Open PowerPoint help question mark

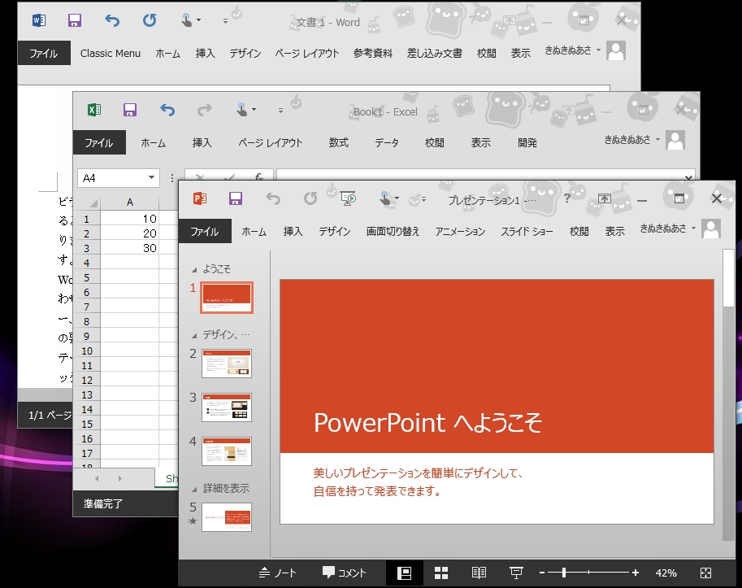click(567, 198)
